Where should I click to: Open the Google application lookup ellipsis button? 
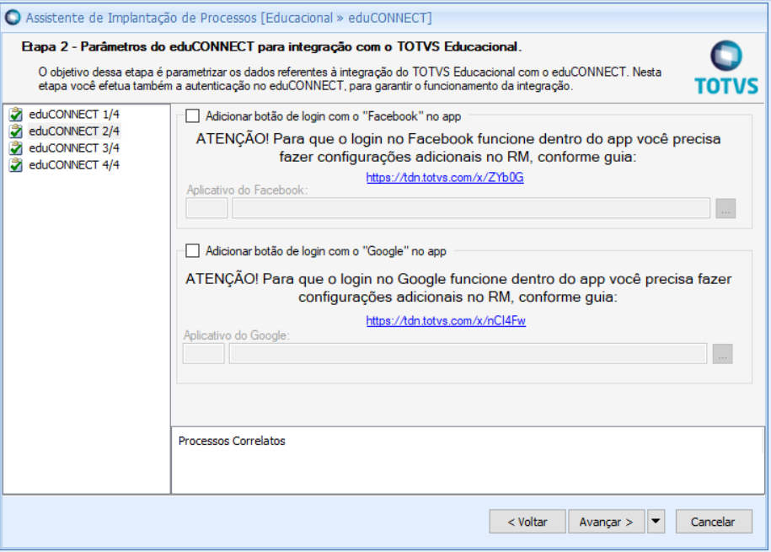722,354
